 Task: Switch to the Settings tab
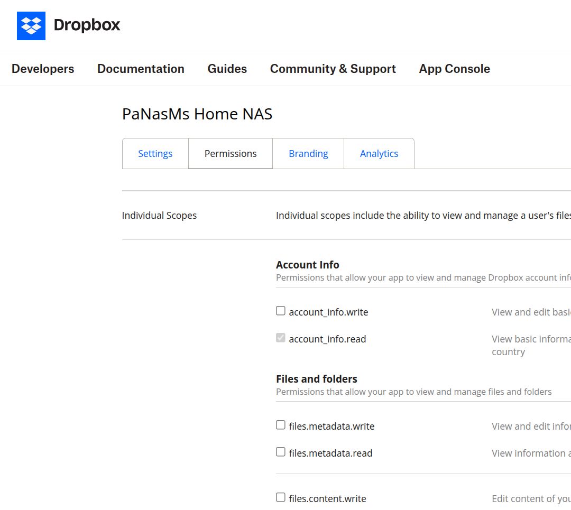coord(155,154)
